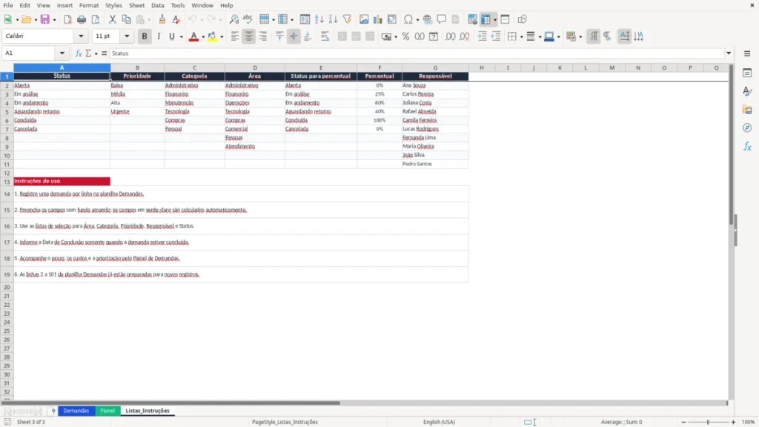The image size is (759, 427).
Task: Open the sidebar Navigator deck
Action: [747, 128]
